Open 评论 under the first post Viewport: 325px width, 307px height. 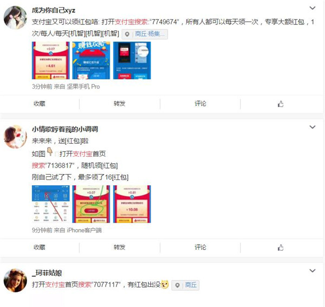(200, 103)
